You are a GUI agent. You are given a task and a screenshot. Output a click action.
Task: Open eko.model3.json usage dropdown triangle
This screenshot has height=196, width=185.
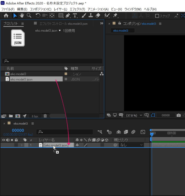60,31
